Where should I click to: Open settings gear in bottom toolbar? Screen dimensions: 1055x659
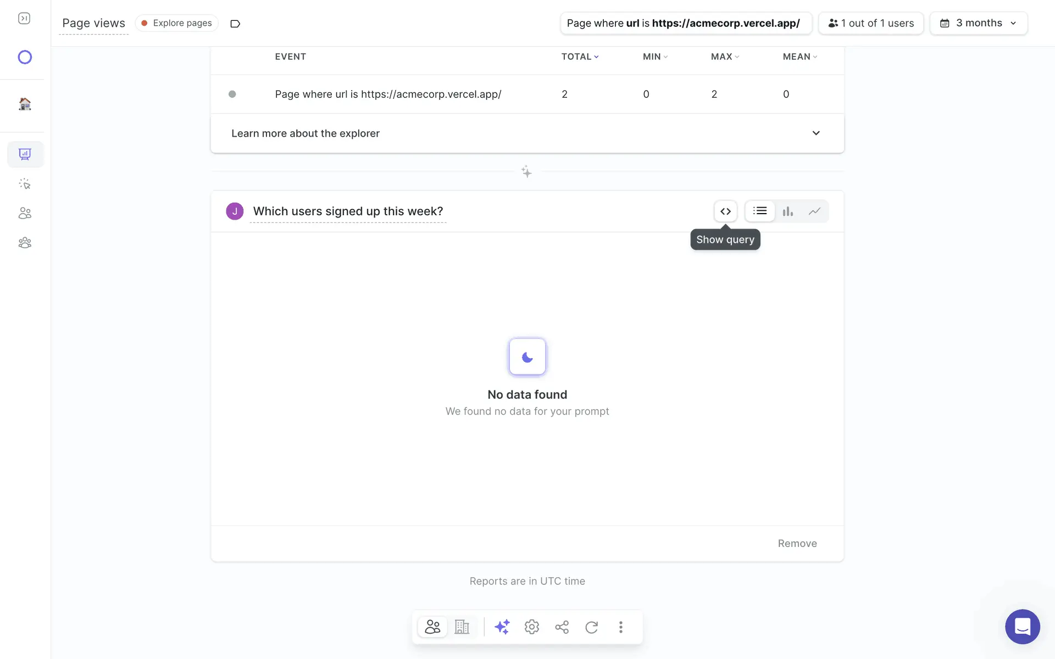[x=531, y=627]
